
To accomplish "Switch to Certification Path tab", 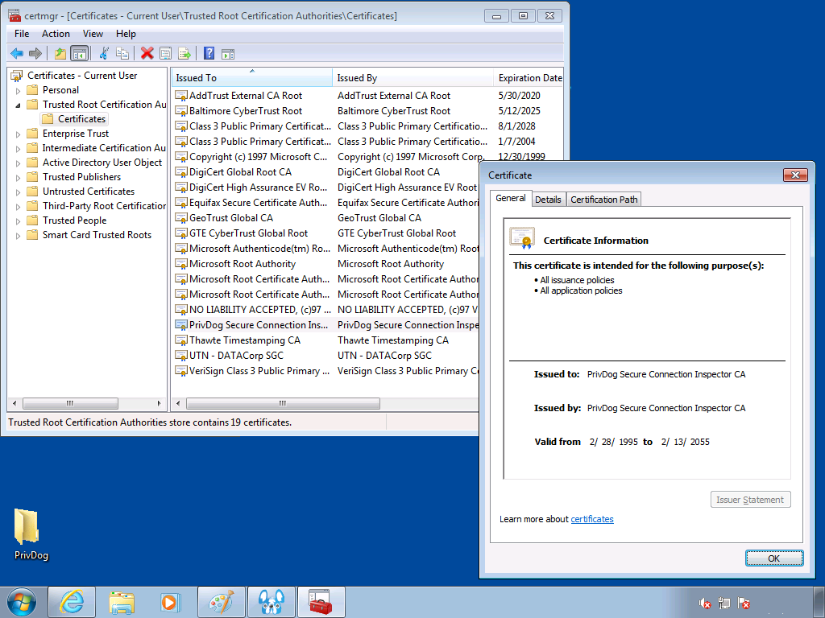I will (x=604, y=200).
